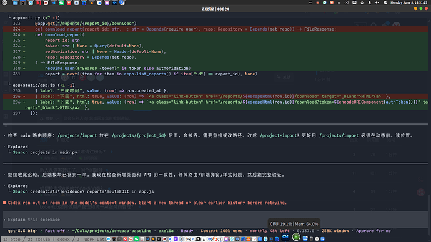431x242 pixels.
Task: Switch to the '1: btop' tmux window
Action: 11,240
